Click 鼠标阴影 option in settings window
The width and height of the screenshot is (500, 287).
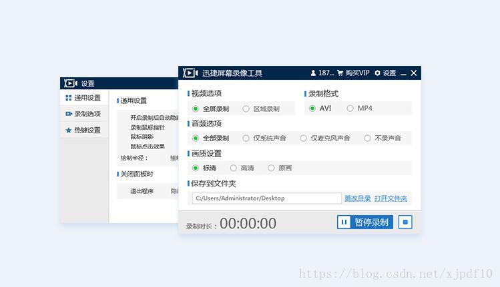point(142,137)
